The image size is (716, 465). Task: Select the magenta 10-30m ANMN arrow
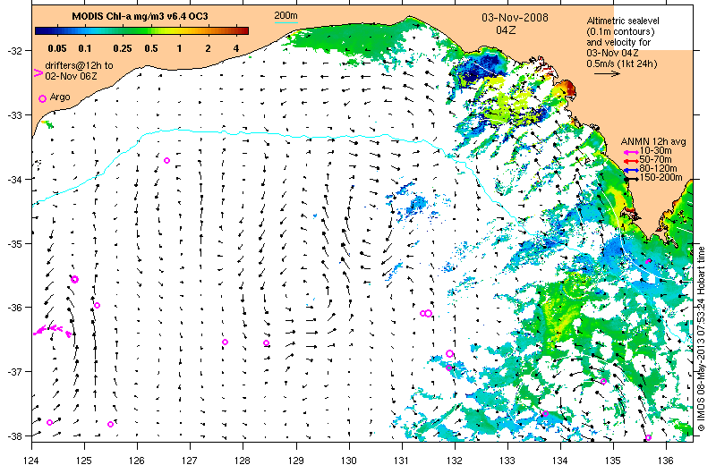(x=632, y=152)
